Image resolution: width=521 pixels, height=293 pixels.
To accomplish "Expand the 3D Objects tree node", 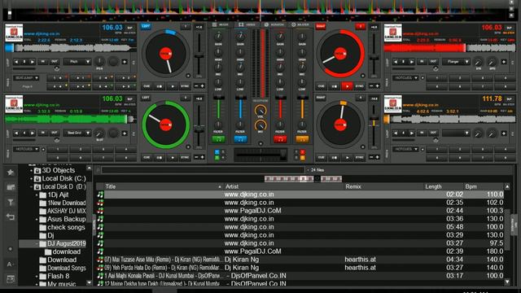I will tap(32, 170).
